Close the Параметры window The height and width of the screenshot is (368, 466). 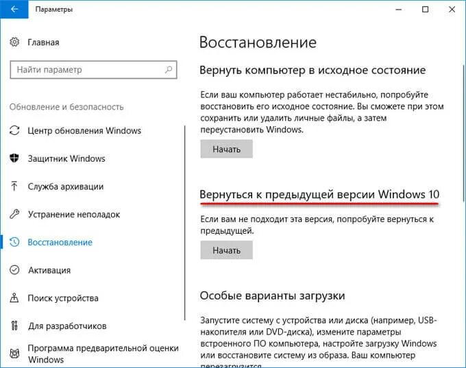pyautogui.click(x=452, y=10)
